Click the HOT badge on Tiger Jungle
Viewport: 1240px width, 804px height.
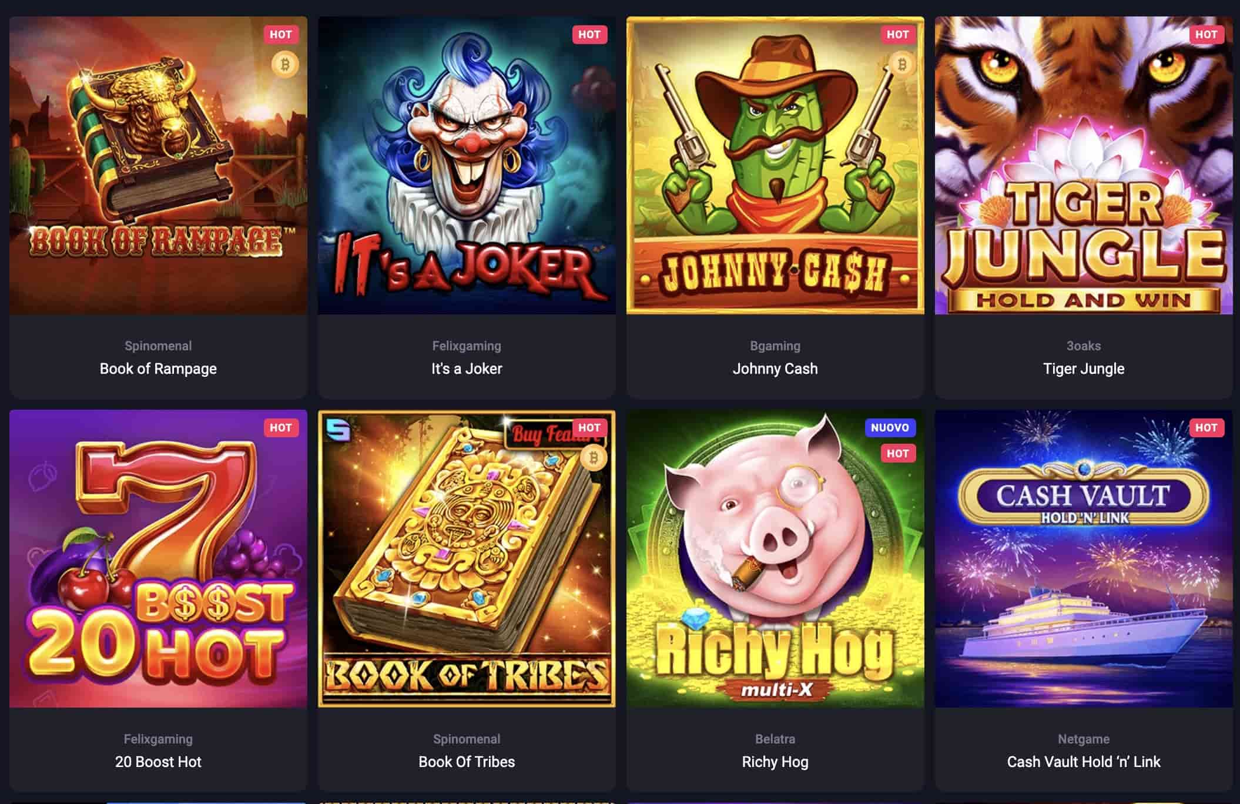[1207, 35]
